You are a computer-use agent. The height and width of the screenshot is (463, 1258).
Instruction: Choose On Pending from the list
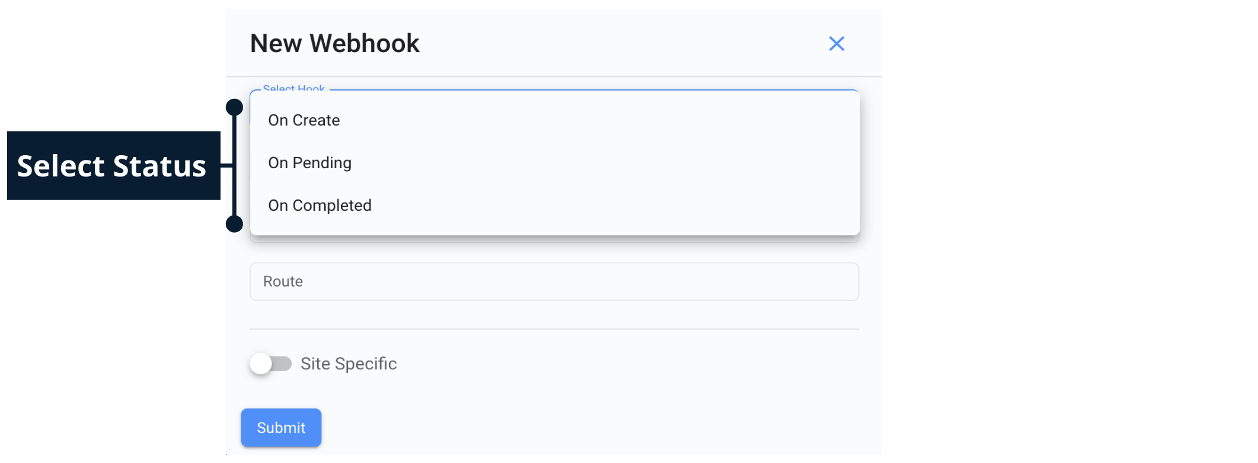pos(309,163)
